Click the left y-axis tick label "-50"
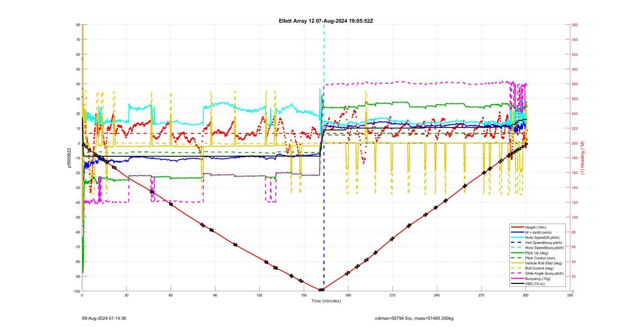 [77, 217]
